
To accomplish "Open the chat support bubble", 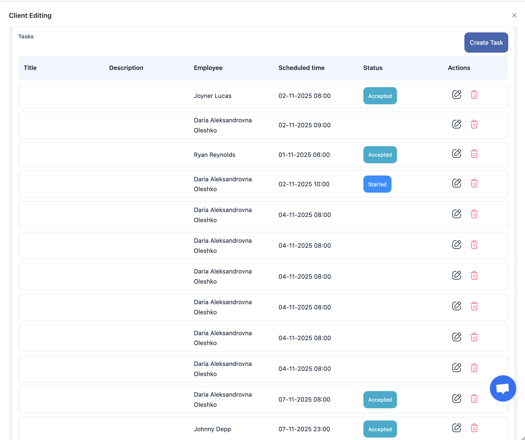I will point(503,388).
